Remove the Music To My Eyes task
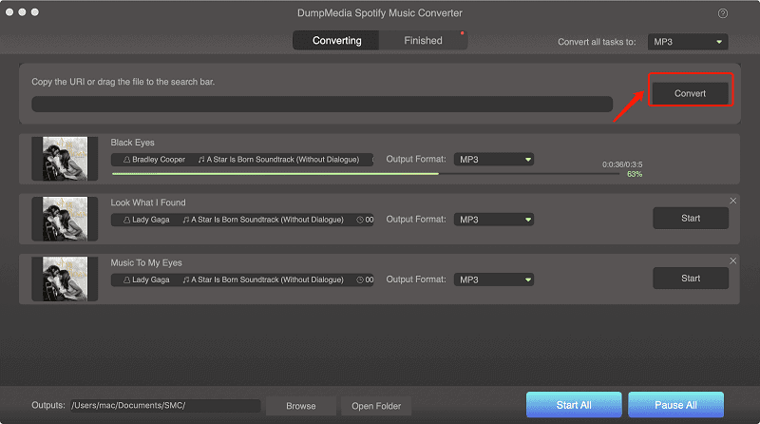 [x=732, y=261]
